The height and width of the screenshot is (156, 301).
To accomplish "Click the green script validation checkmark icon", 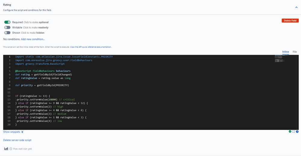I will (290, 131).
